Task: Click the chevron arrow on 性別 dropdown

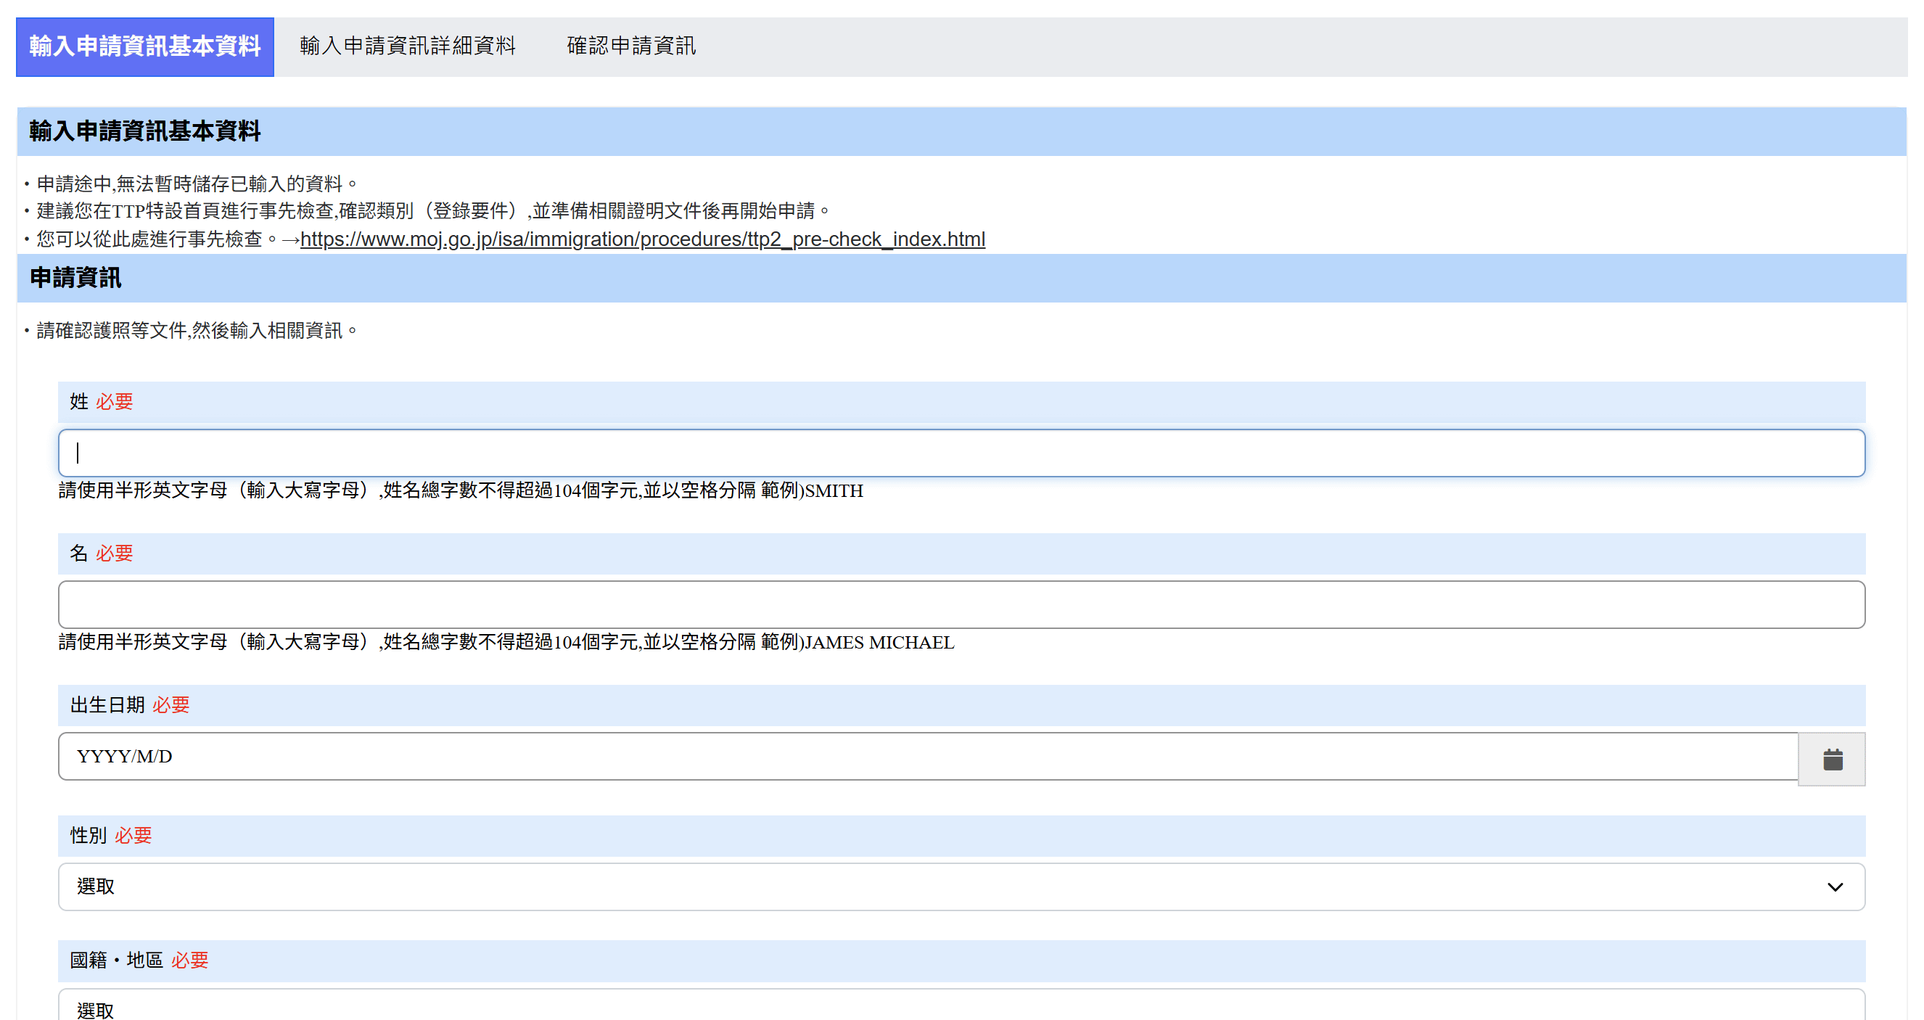Action: pyautogui.click(x=1834, y=887)
